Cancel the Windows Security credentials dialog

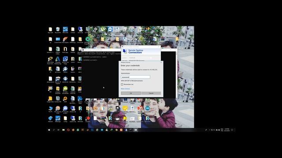[x=151, y=93]
